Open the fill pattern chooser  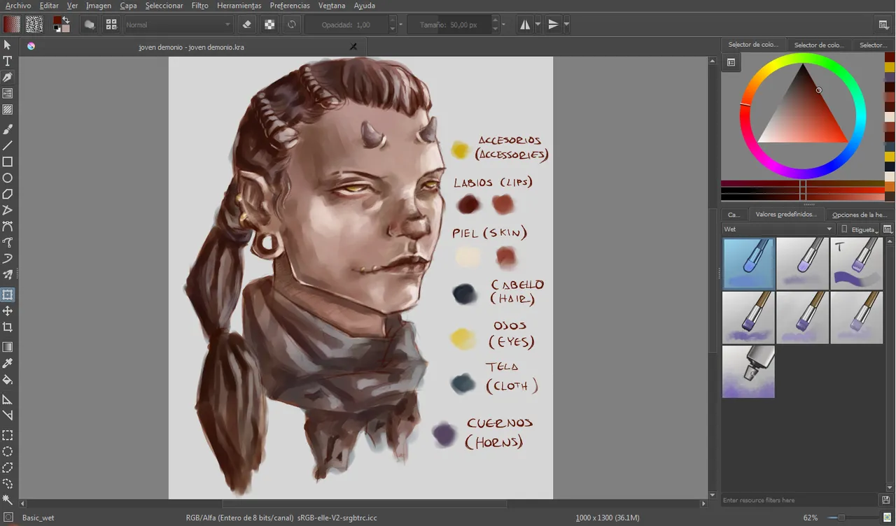click(34, 24)
